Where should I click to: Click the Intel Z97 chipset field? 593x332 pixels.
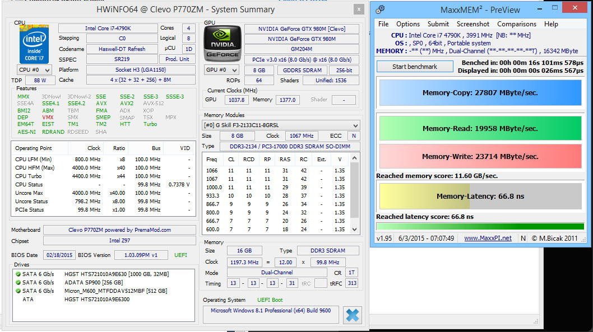[119, 241]
